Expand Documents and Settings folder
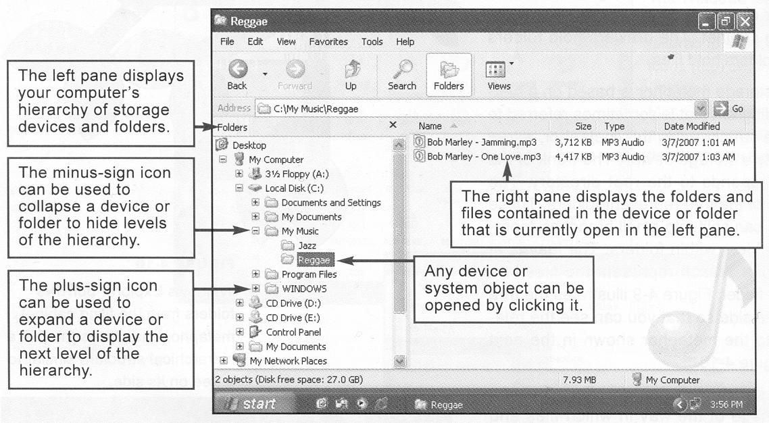This screenshot has height=423, width=769. 255,202
